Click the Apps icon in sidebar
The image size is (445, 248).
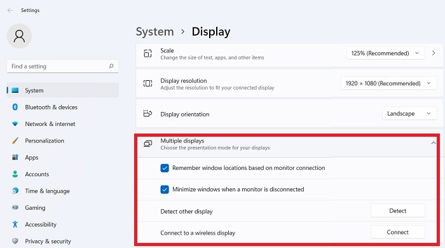15,157
